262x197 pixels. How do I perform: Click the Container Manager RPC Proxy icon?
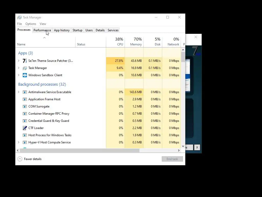pyautogui.click(x=25, y=114)
